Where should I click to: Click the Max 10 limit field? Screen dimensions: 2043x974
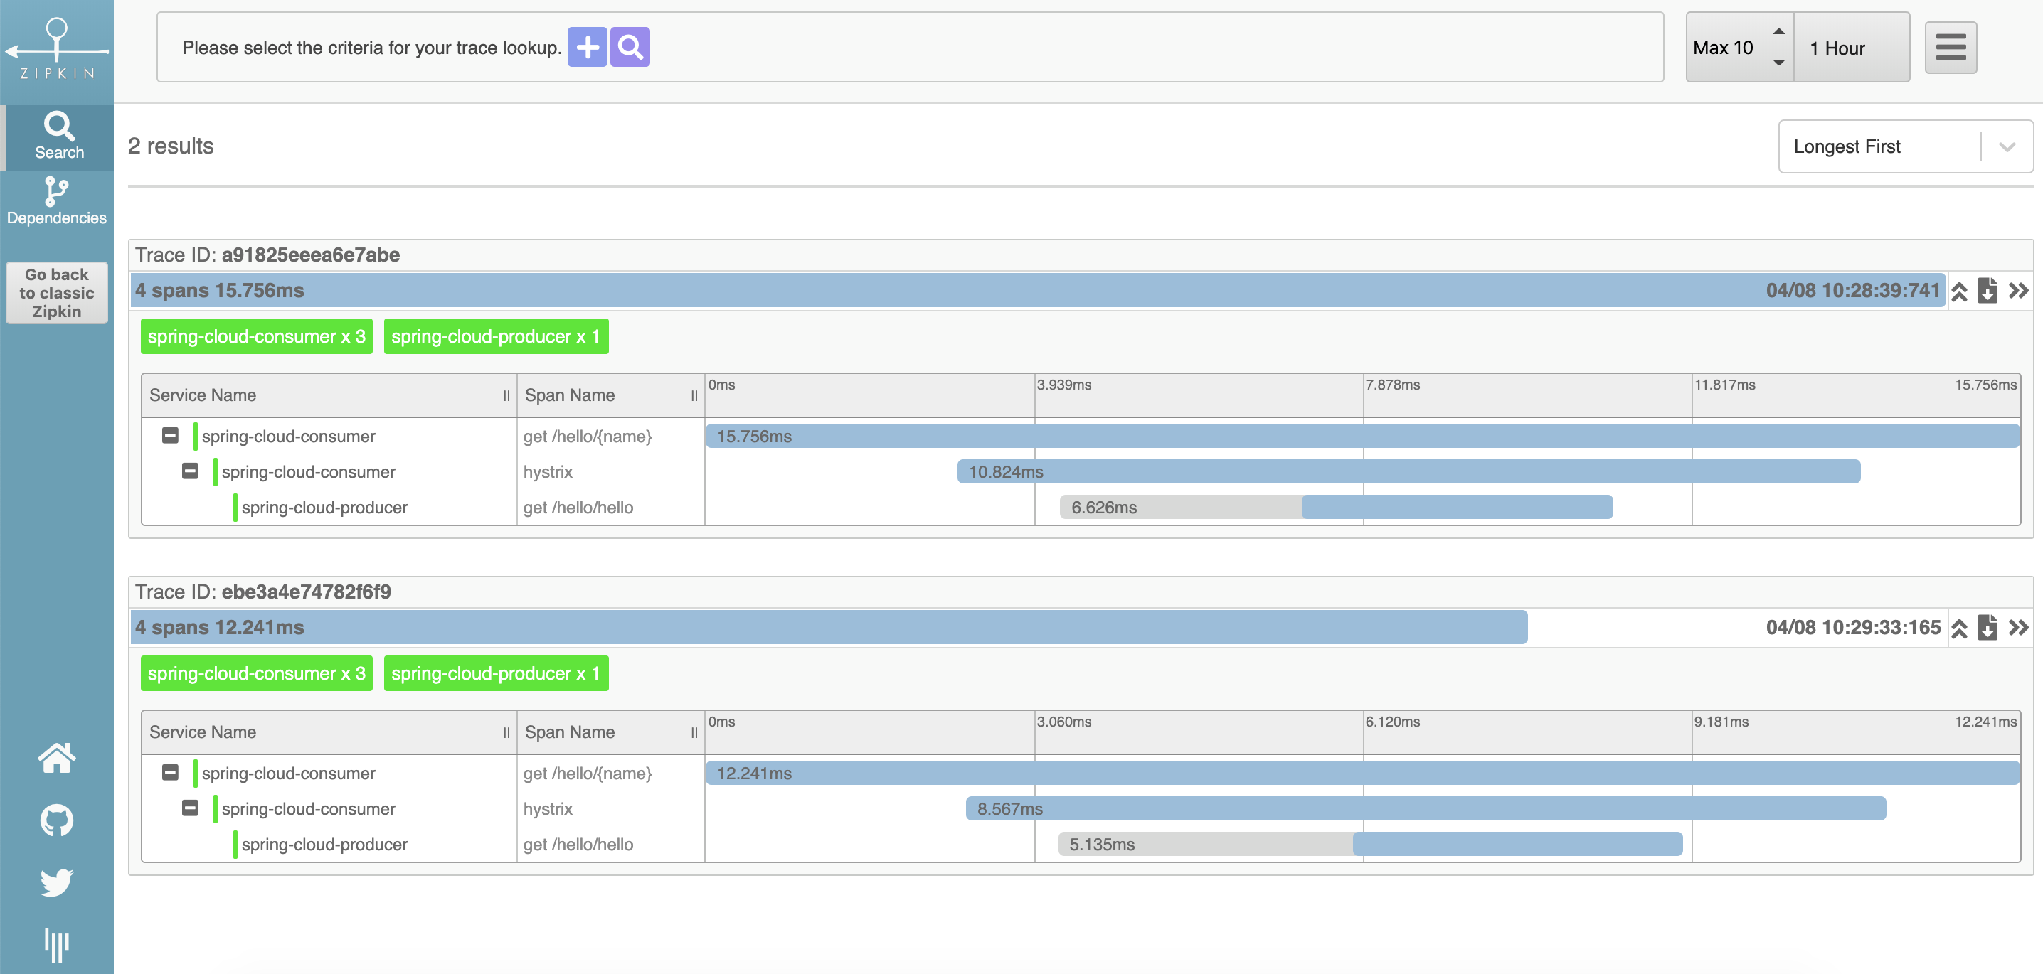click(x=1739, y=47)
